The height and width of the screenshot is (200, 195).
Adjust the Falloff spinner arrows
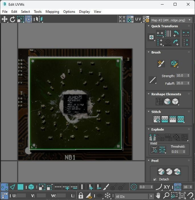point(188,83)
